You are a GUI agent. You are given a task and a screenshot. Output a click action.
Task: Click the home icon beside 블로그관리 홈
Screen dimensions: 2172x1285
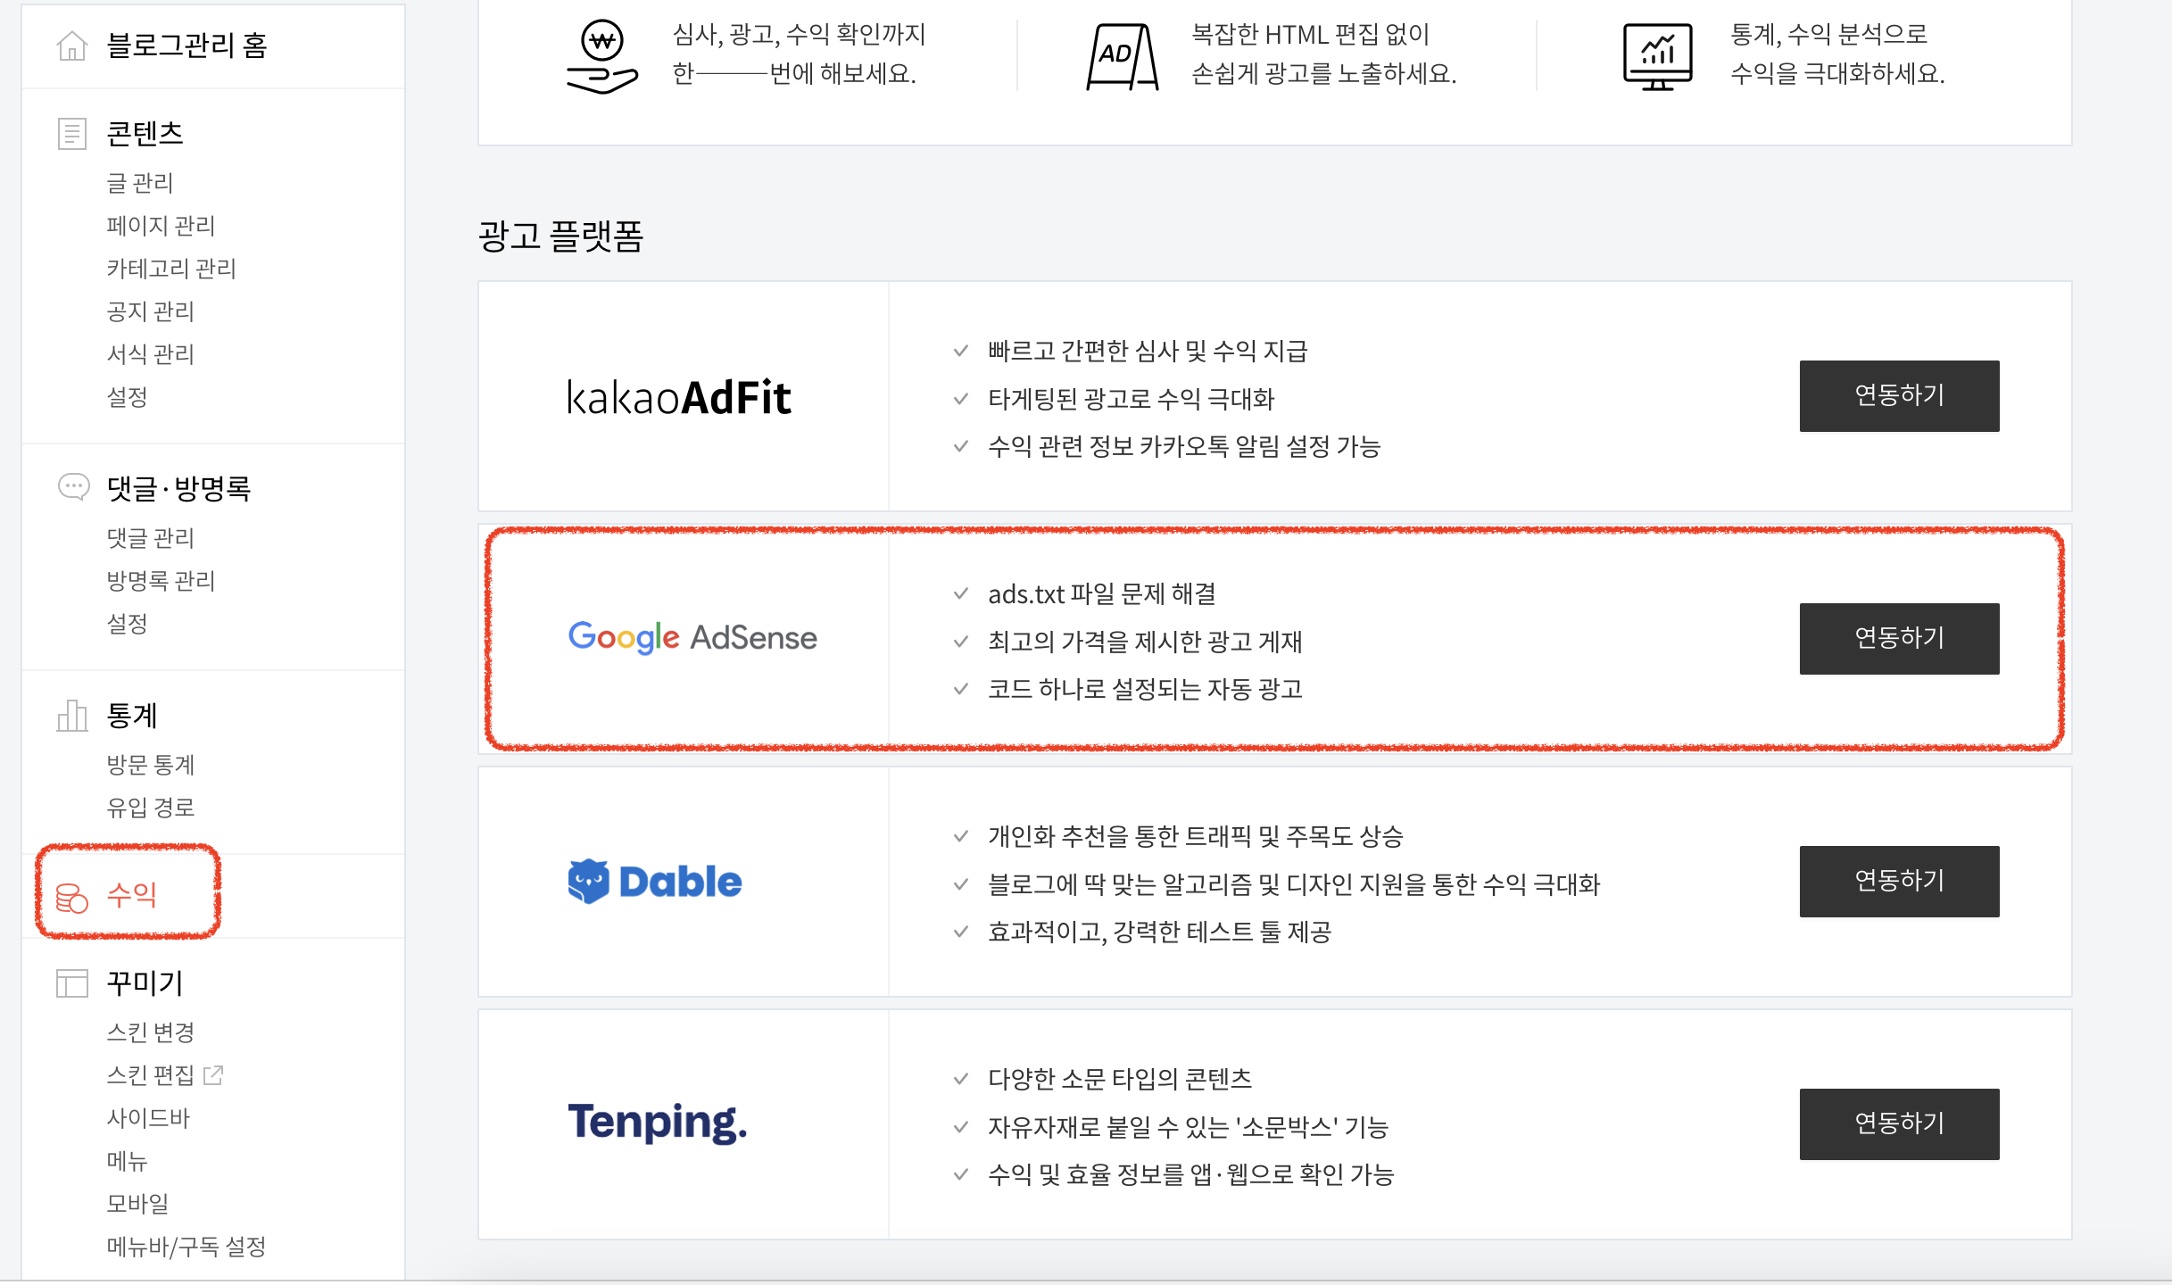72,46
